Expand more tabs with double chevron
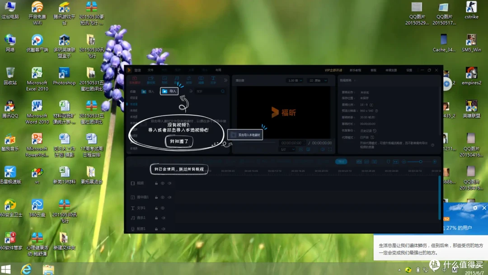Screen dimensions: 488x275 pyautogui.click(x=225, y=80)
